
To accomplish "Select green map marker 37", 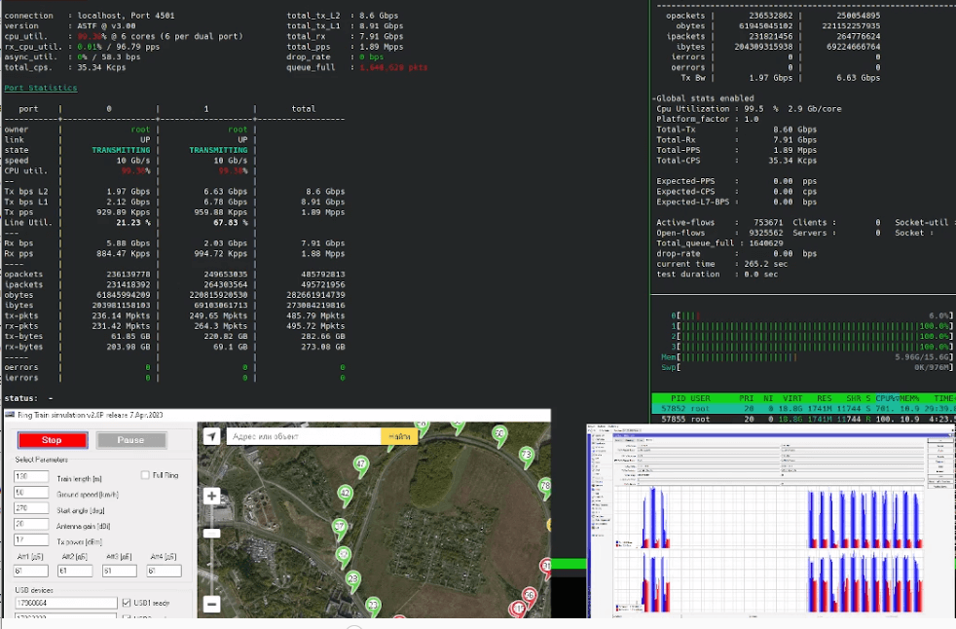I will [340, 529].
